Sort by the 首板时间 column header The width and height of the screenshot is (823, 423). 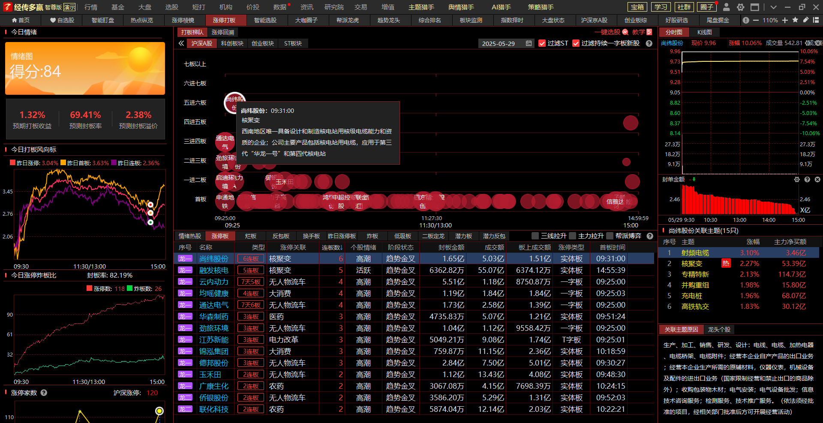[x=612, y=248]
